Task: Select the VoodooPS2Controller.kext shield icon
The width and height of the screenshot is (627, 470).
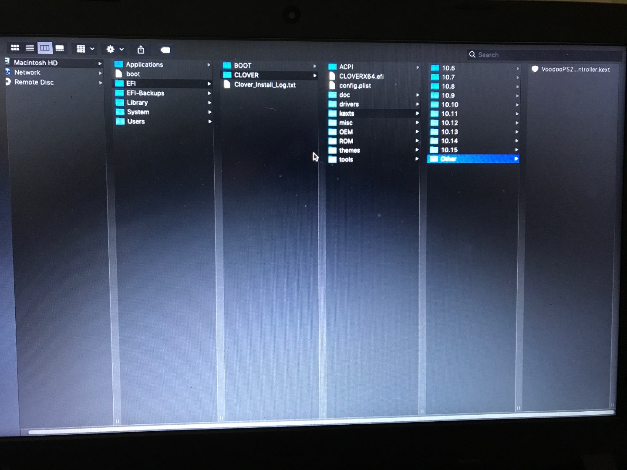Action: tap(535, 69)
